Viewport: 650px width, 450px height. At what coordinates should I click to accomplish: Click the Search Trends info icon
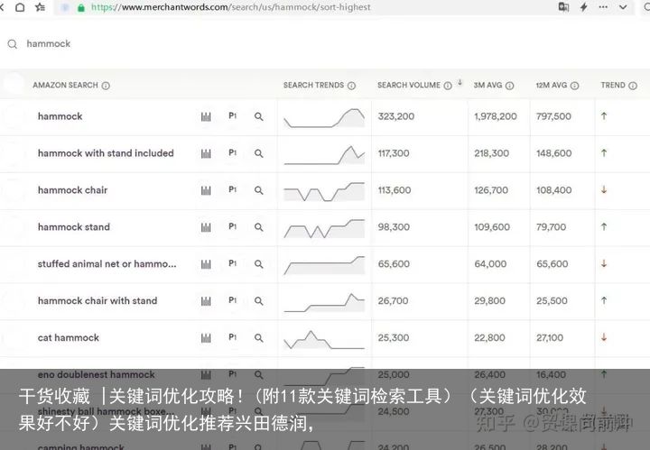[351, 86]
